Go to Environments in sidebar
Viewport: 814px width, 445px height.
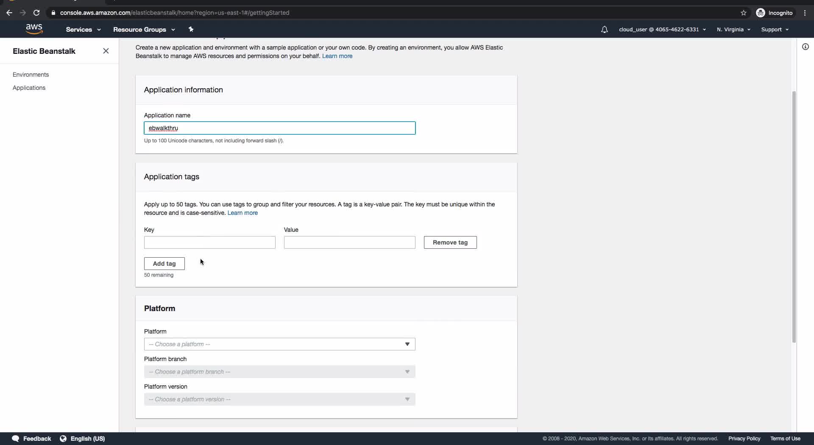pyautogui.click(x=31, y=75)
